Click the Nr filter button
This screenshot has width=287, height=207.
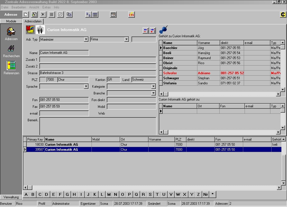(x=205, y=194)
